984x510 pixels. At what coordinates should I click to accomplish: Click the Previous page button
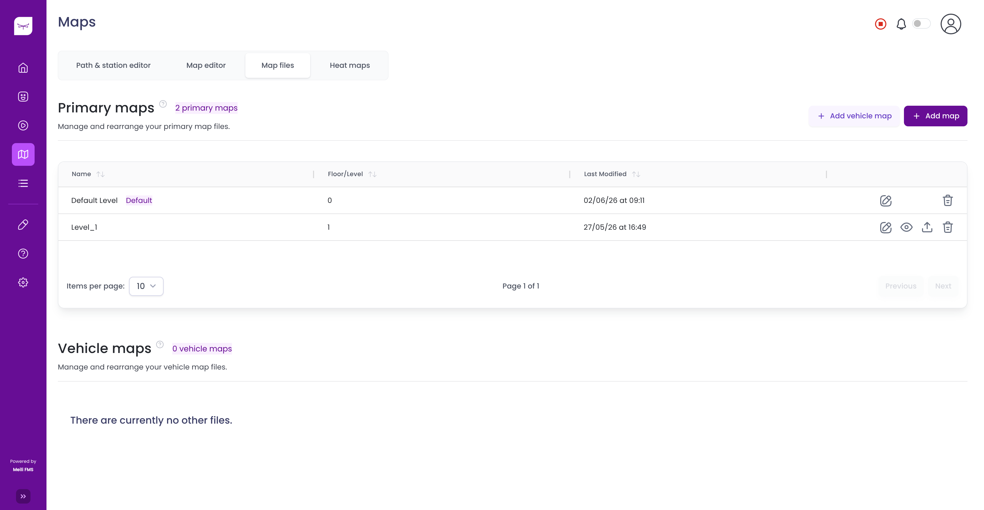coord(901,286)
